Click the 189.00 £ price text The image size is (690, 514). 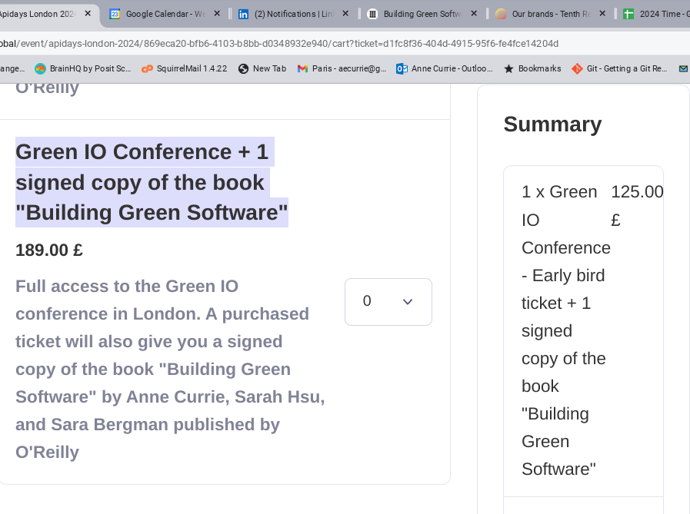click(x=49, y=250)
